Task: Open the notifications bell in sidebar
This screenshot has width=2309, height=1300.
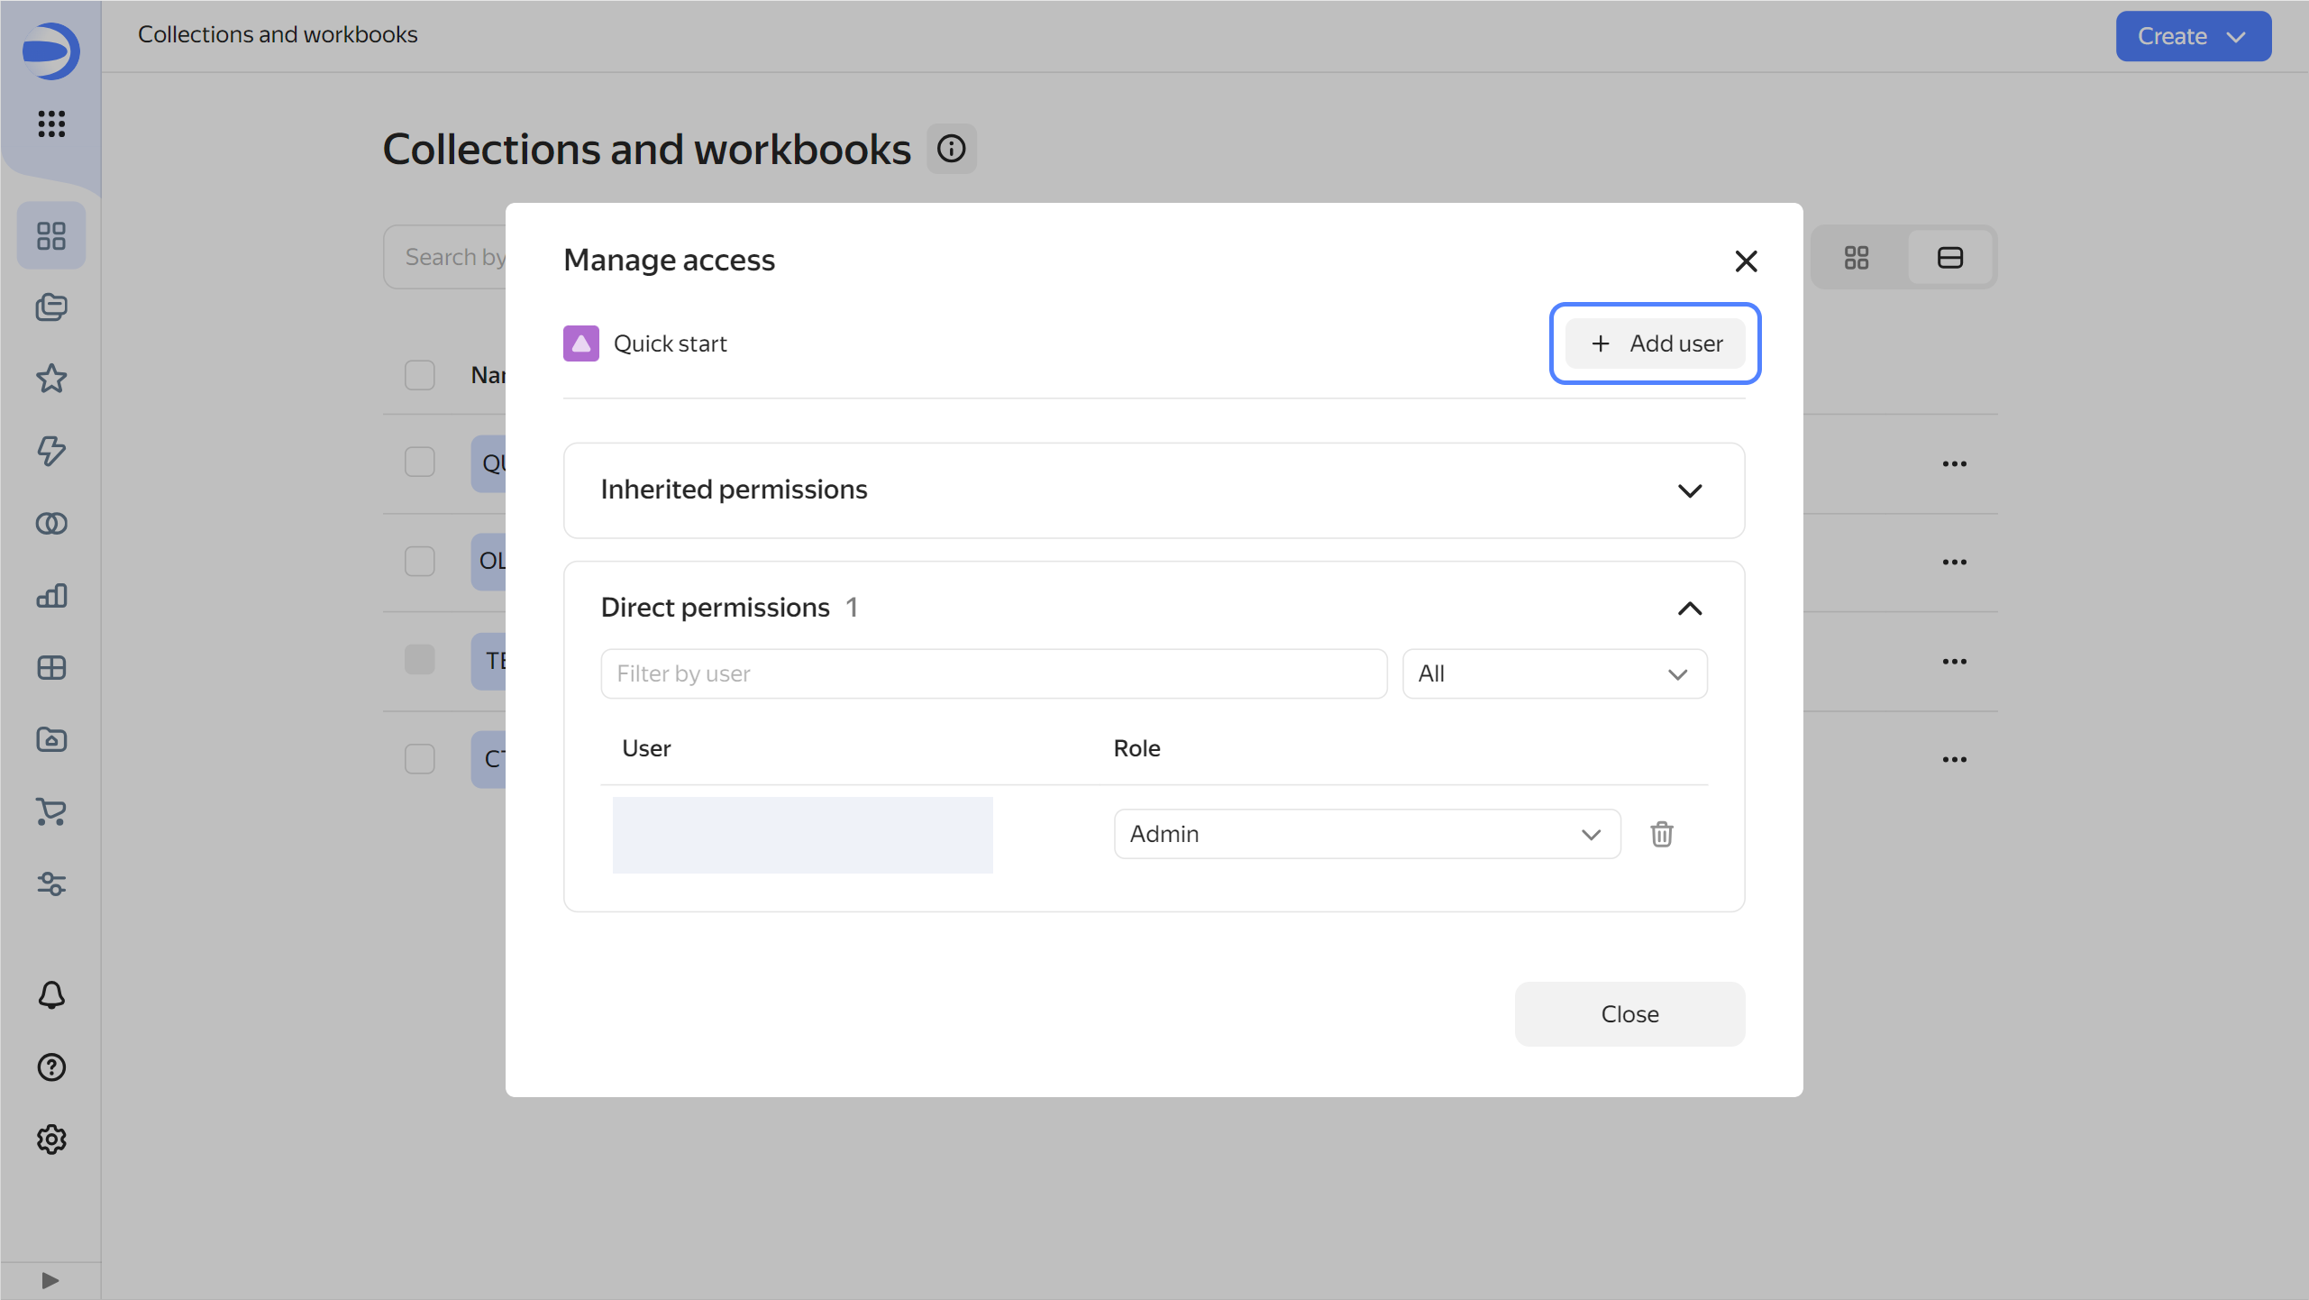Action: pos(51,995)
